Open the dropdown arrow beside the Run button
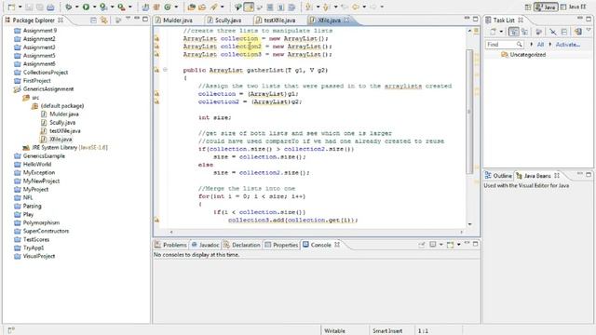 94,7
